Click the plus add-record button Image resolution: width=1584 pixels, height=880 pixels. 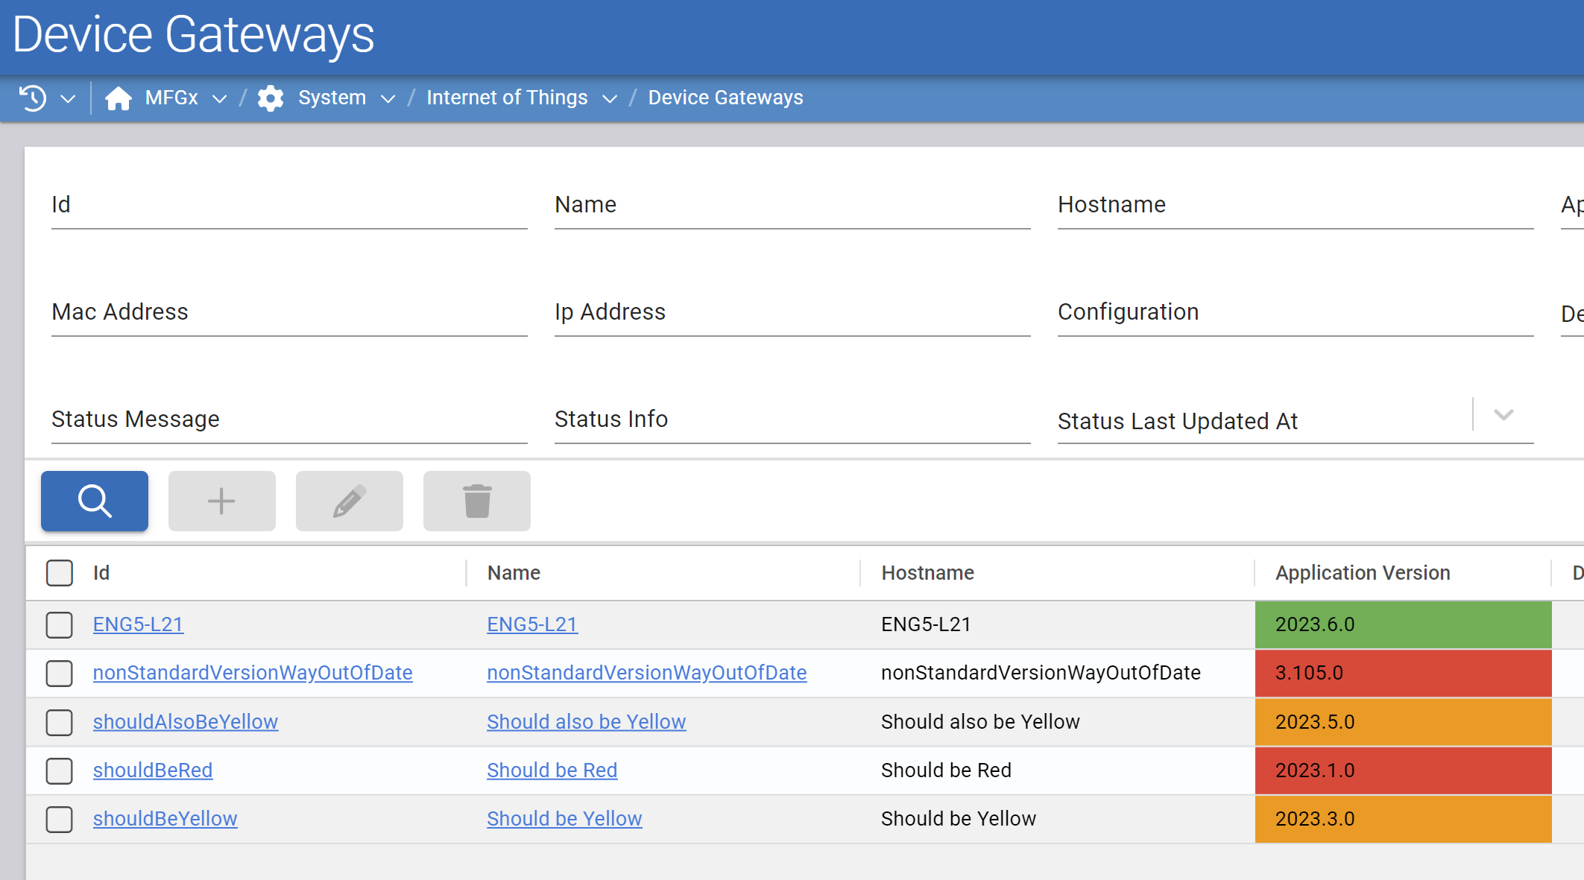[x=221, y=501]
